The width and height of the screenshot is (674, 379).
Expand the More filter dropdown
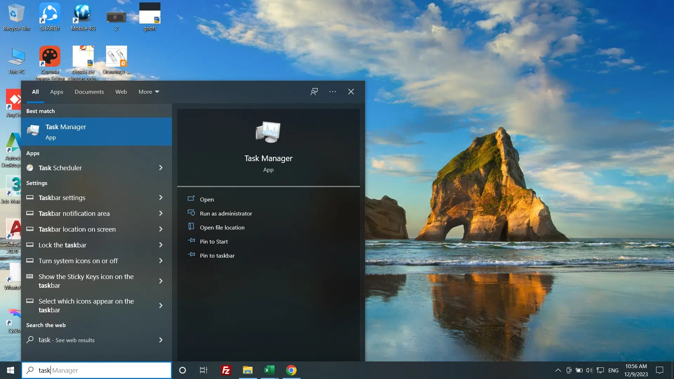coord(149,92)
